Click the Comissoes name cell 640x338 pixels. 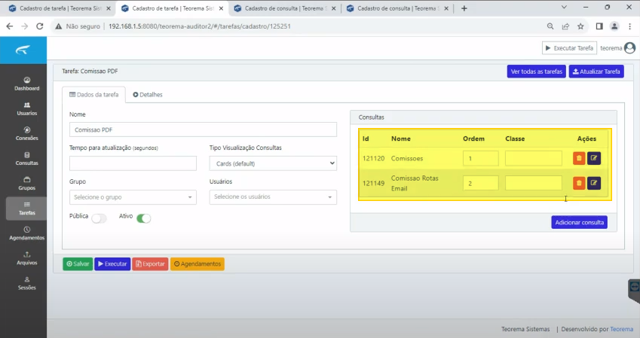click(x=407, y=158)
